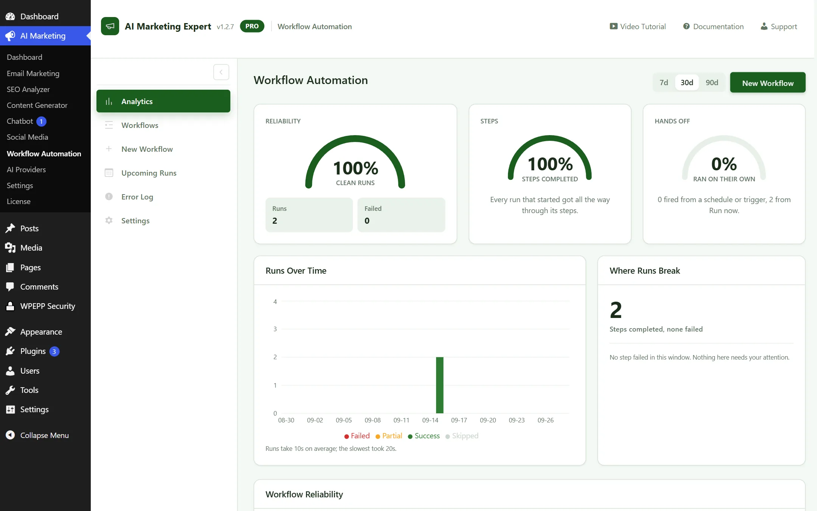
Task: Click the Posts pushpin icon
Action: [x=10, y=228]
